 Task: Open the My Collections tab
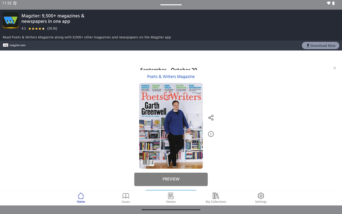[x=216, y=198]
